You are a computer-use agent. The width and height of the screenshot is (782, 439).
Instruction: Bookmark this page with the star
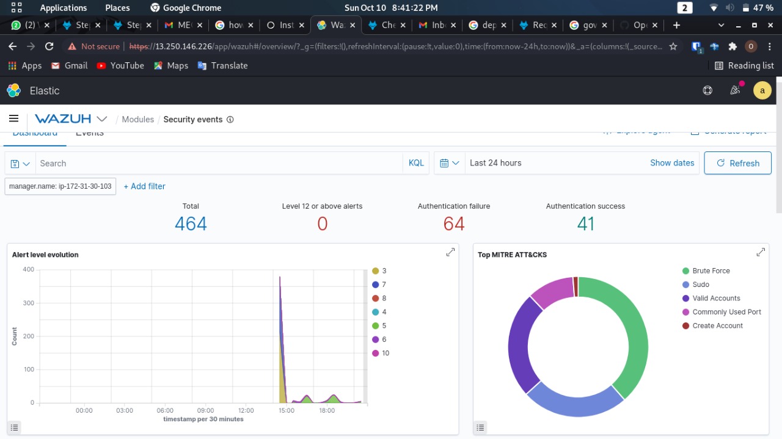pyautogui.click(x=673, y=46)
